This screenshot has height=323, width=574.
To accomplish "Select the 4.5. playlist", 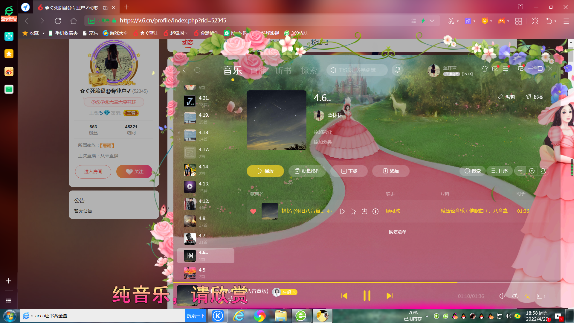I will click(x=206, y=273).
